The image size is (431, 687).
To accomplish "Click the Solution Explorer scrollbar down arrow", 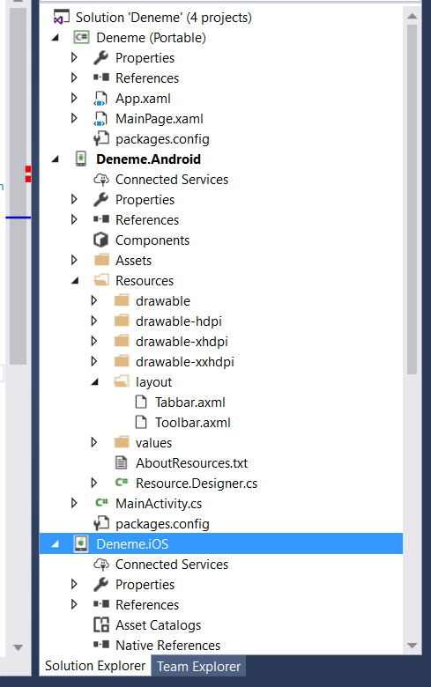I will click(x=412, y=646).
